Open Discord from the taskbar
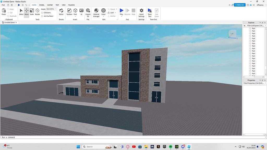267x150 pixels. pos(183,147)
